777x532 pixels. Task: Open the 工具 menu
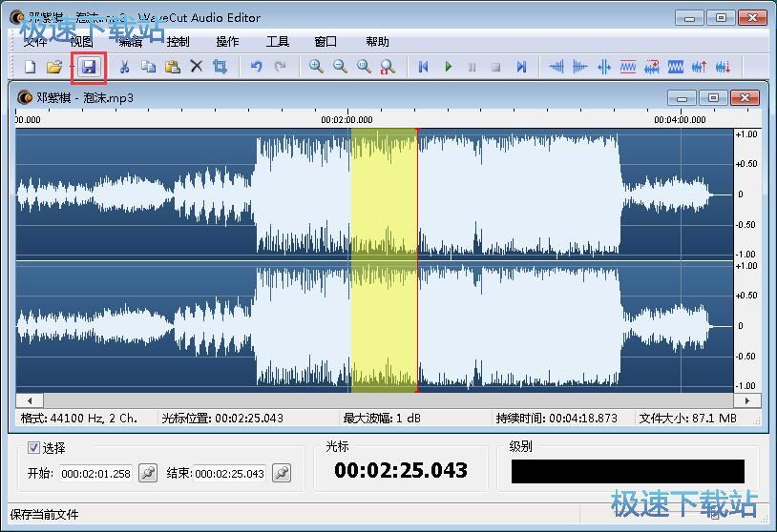tap(278, 42)
